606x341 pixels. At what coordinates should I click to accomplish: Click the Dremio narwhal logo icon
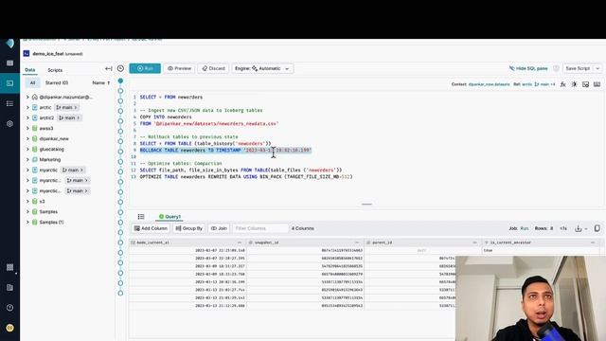pyautogui.click(x=10, y=44)
